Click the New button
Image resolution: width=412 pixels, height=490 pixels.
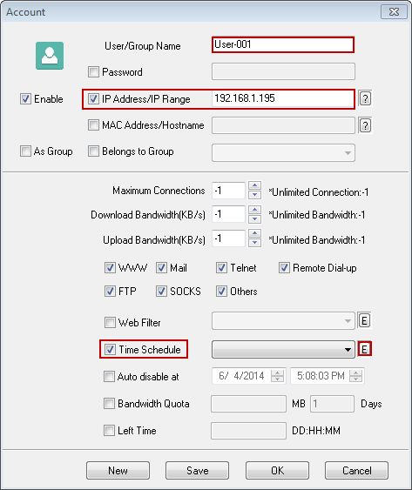(x=118, y=470)
